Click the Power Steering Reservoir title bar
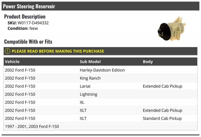The image size is (201, 137). tap(29, 6)
